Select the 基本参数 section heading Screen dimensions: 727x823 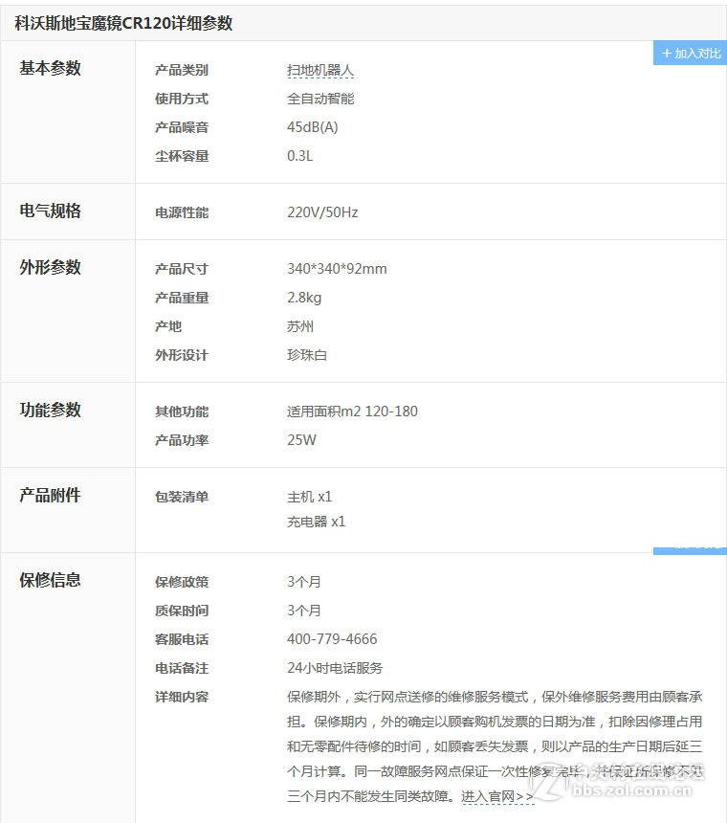point(51,68)
